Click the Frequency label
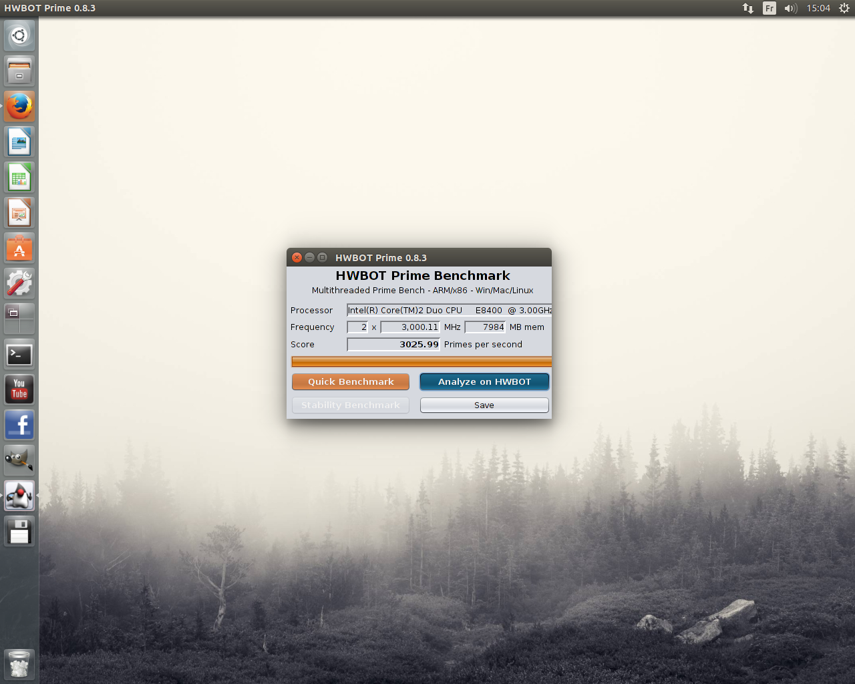855x684 pixels. coord(313,327)
